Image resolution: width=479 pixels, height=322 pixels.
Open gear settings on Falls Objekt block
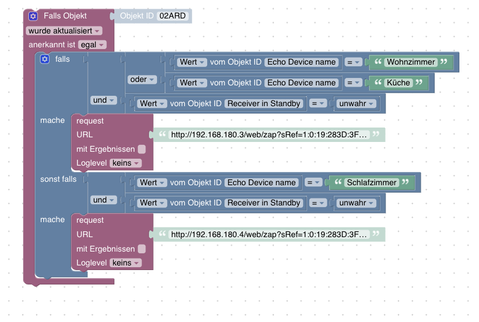point(33,16)
